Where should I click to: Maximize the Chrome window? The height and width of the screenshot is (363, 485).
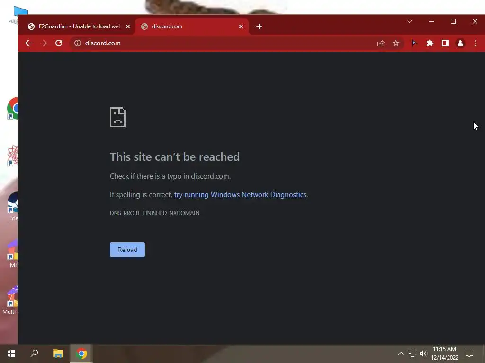[x=453, y=21]
